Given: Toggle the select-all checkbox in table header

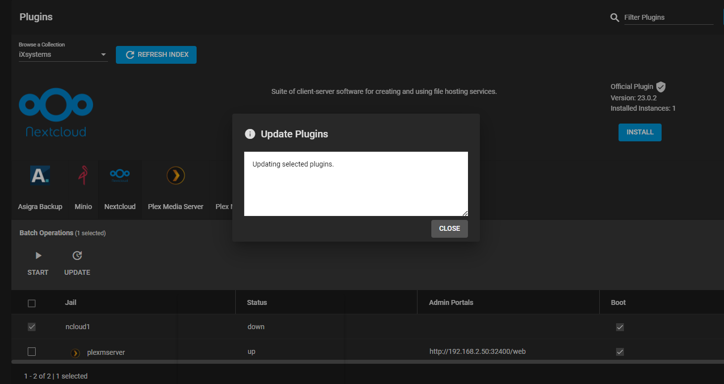Looking at the screenshot, I should pyautogui.click(x=32, y=303).
